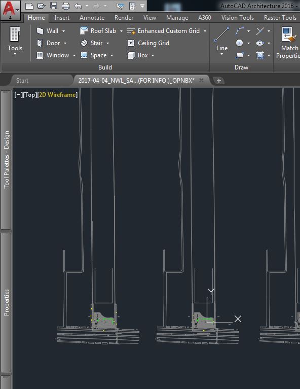Expand the Wall dropdown arrow
300x389 pixels.
click(x=63, y=31)
